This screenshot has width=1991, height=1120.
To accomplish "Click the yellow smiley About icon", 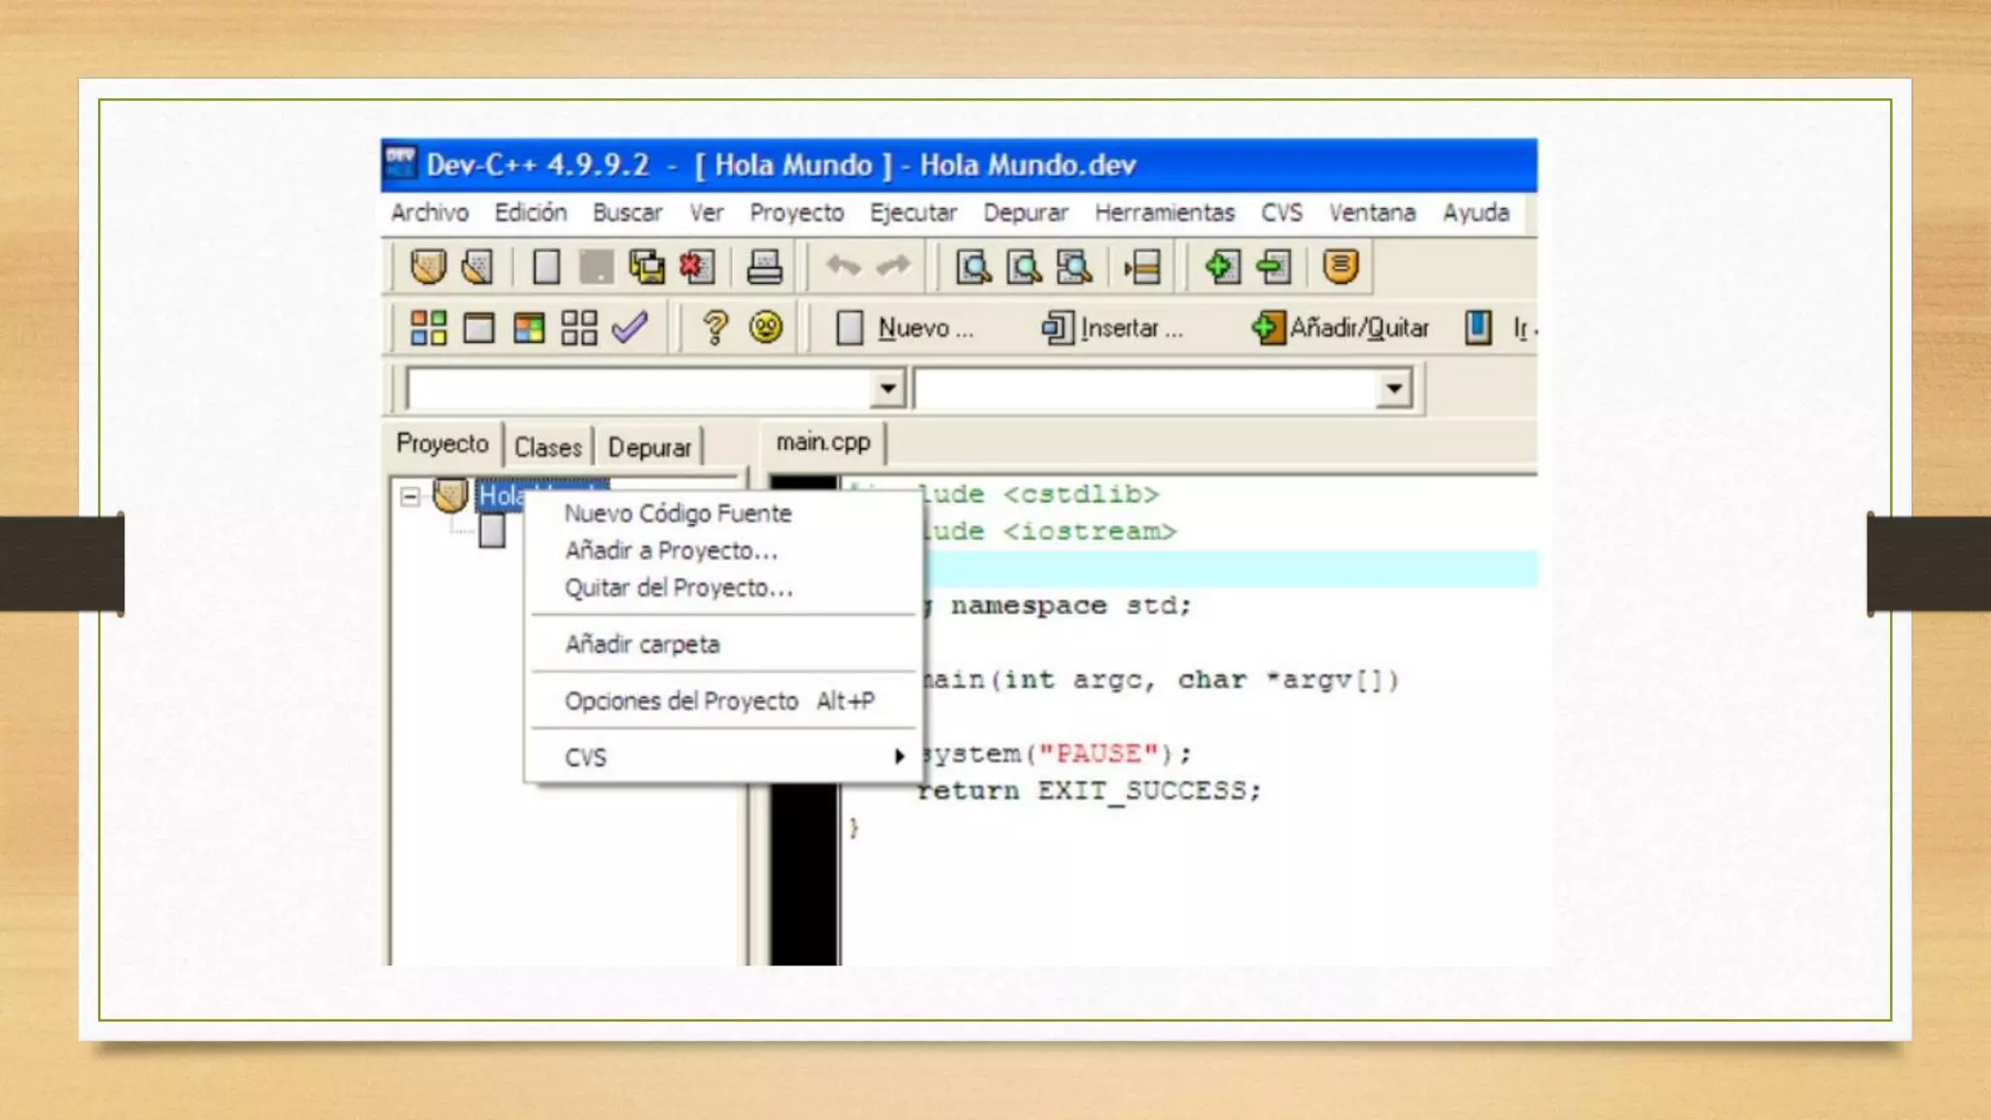I will pyautogui.click(x=766, y=328).
